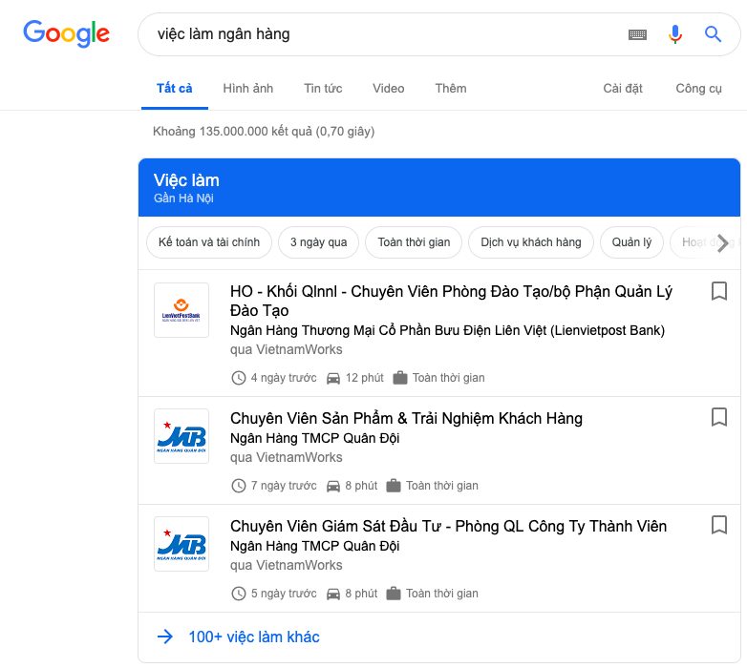The height and width of the screenshot is (668, 747).
Task: Open the Video tab
Action: coord(388,89)
